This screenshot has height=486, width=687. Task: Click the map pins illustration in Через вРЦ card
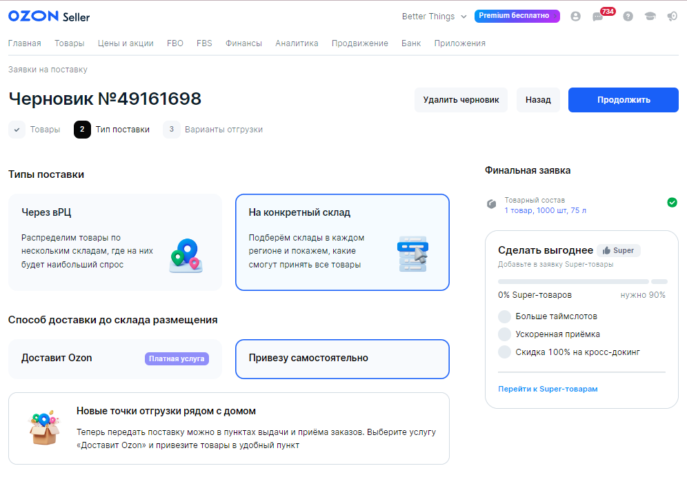tap(186, 256)
